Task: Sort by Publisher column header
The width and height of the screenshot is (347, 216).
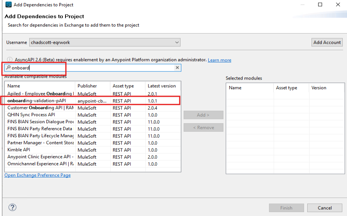Action: [92, 86]
